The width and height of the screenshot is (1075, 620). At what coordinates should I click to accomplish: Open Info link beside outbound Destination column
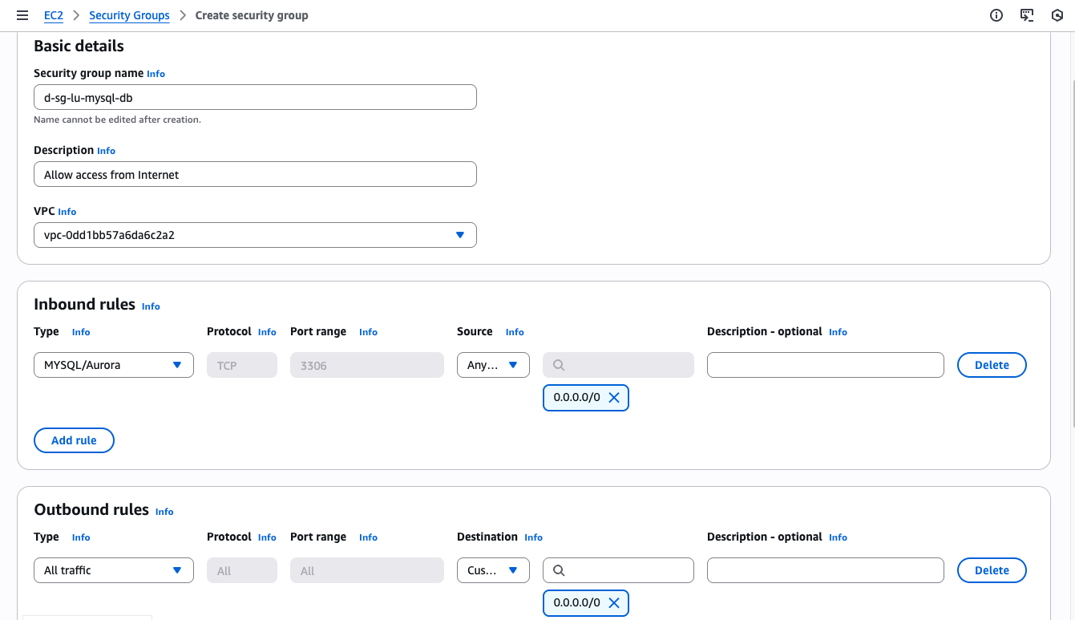tap(533, 537)
